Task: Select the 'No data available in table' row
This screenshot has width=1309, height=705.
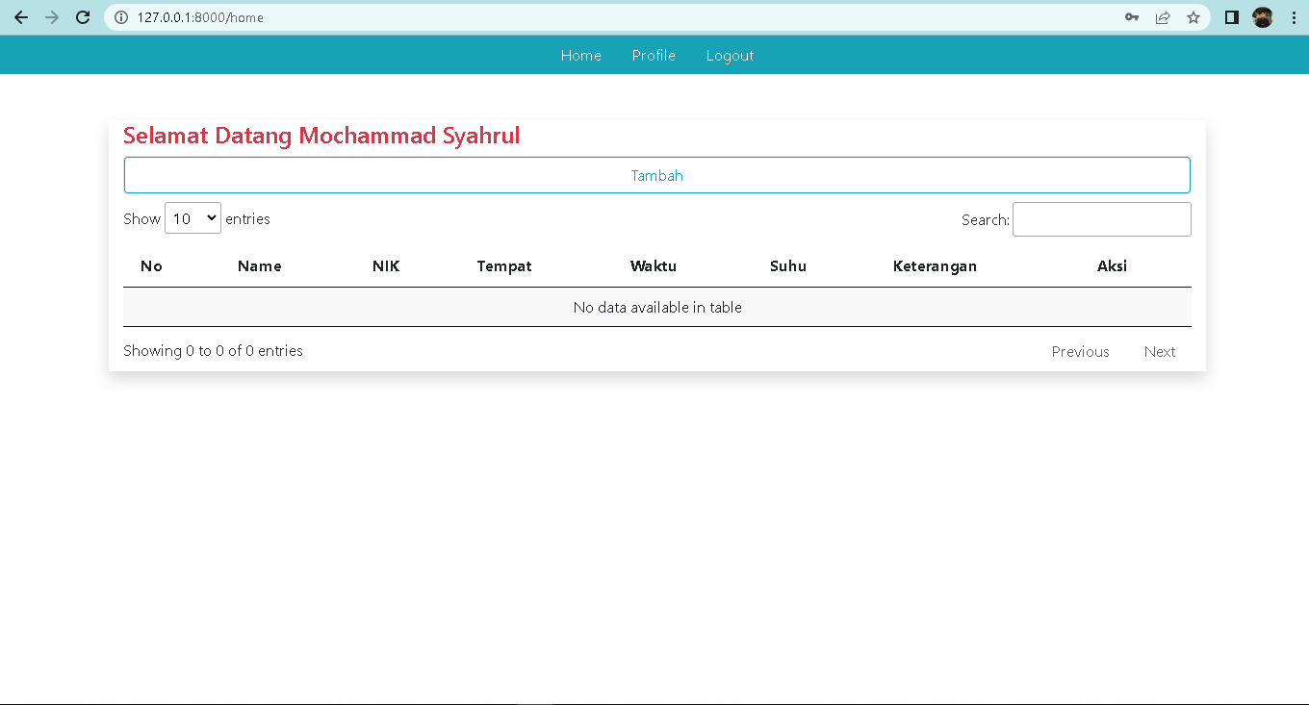Action: click(x=657, y=308)
